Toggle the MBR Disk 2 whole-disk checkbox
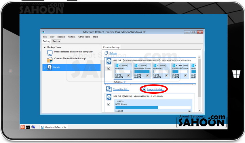The image size is (245, 143). tap(109, 104)
